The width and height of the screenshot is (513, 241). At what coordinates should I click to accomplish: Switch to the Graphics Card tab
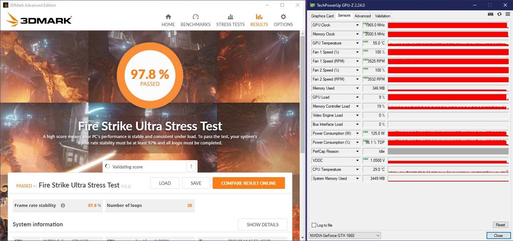322,16
